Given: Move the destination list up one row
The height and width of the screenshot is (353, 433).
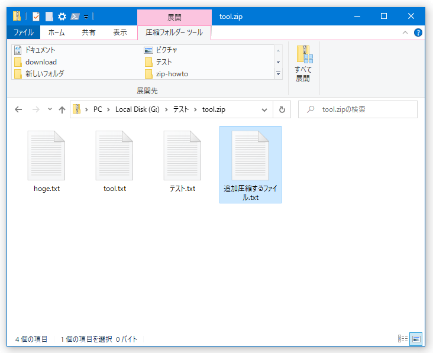Looking at the screenshot, I should 279,50.
